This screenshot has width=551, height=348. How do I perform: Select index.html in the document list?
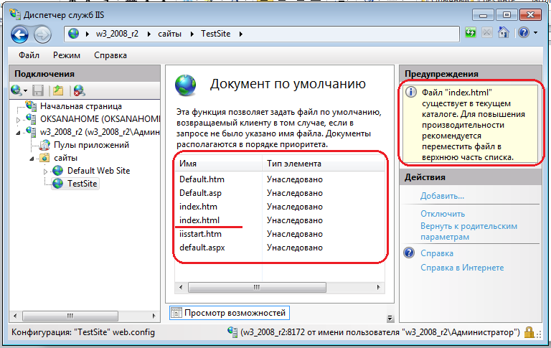[x=199, y=220]
